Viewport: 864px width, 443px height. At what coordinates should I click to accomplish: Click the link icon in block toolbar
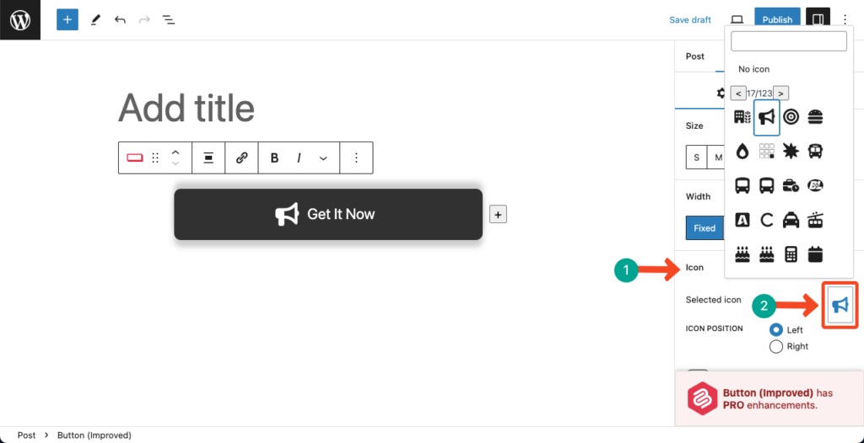pyautogui.click(x=241, y=157)
